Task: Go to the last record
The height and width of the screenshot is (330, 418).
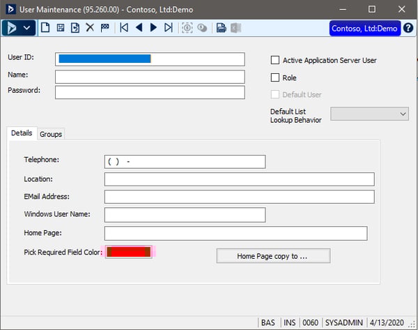Action: pos(169,27)
